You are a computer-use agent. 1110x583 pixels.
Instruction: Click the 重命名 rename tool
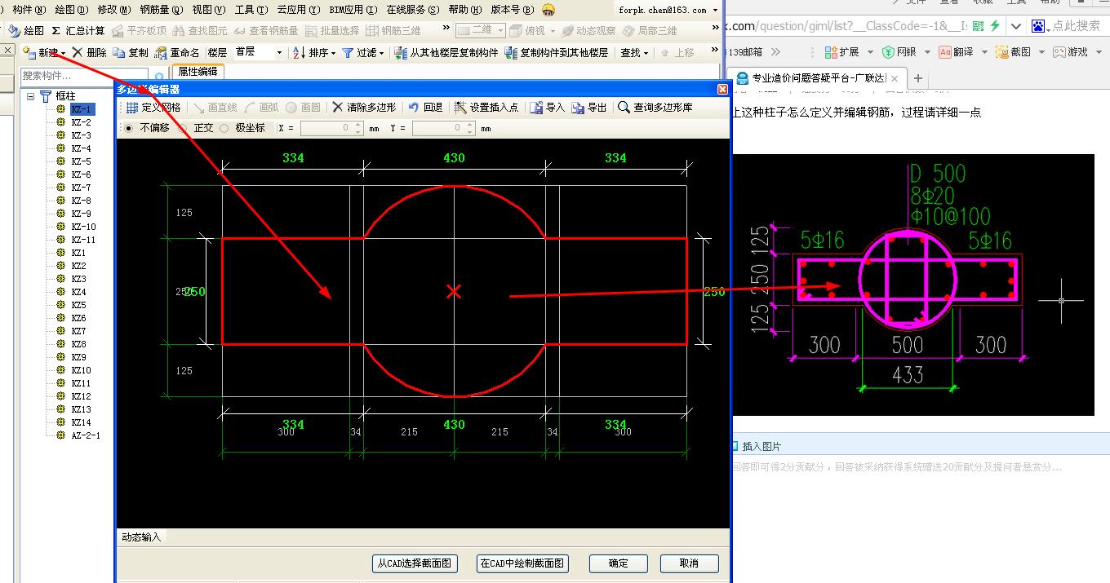176,52
